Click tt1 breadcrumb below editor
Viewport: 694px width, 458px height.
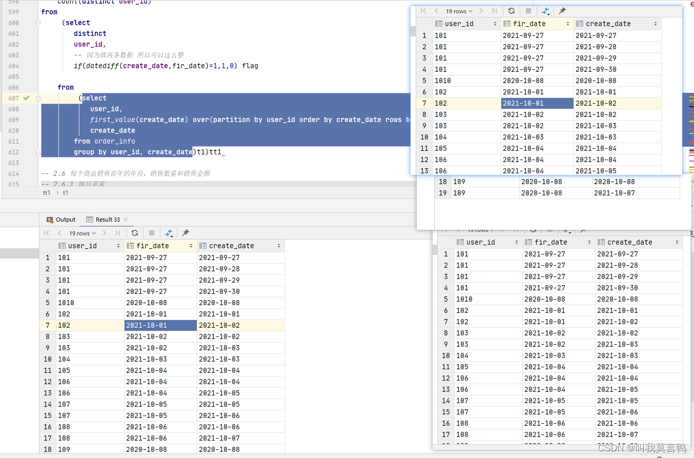pyautogui.click(x=47, y=193)
